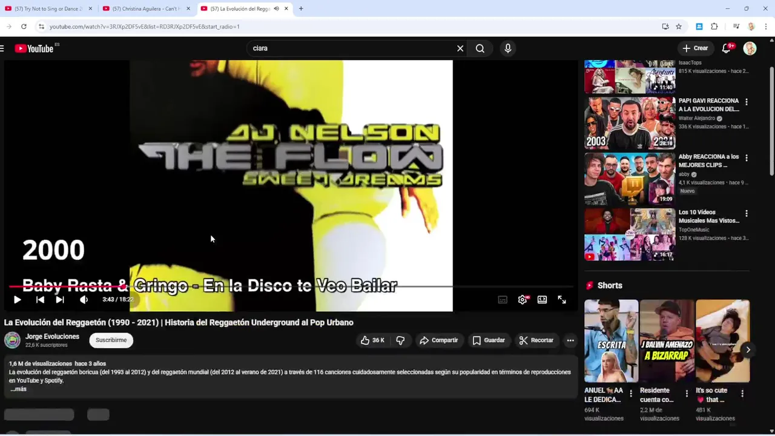Viewport: 775px width, 436px height.
Task: Open options for Abby REACCIONA video
Action: click(747, 158)
